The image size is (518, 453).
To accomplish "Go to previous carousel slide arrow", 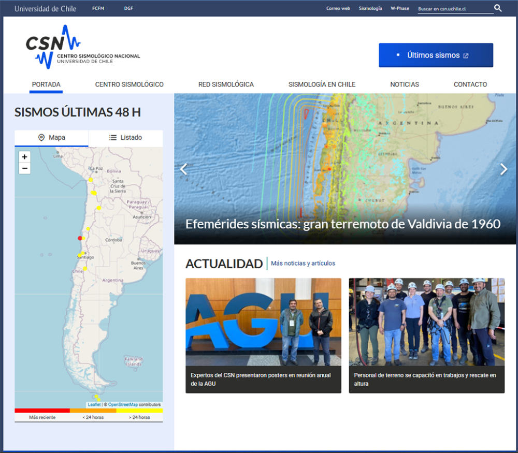I will click(183, 169).
